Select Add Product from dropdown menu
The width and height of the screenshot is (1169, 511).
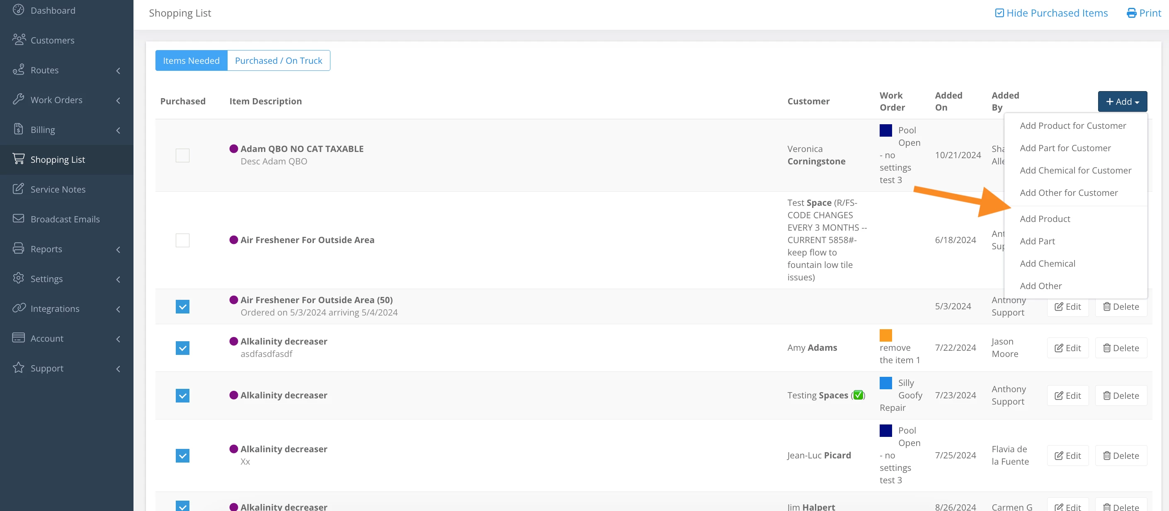click(1045, 219)
